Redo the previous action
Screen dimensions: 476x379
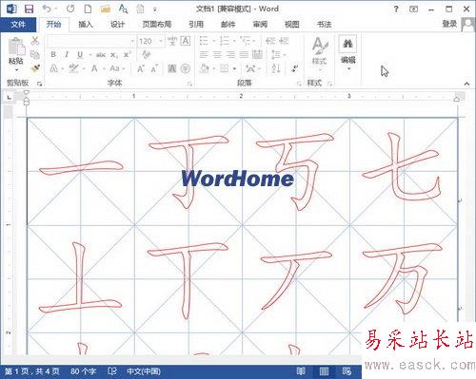point(70,9)
